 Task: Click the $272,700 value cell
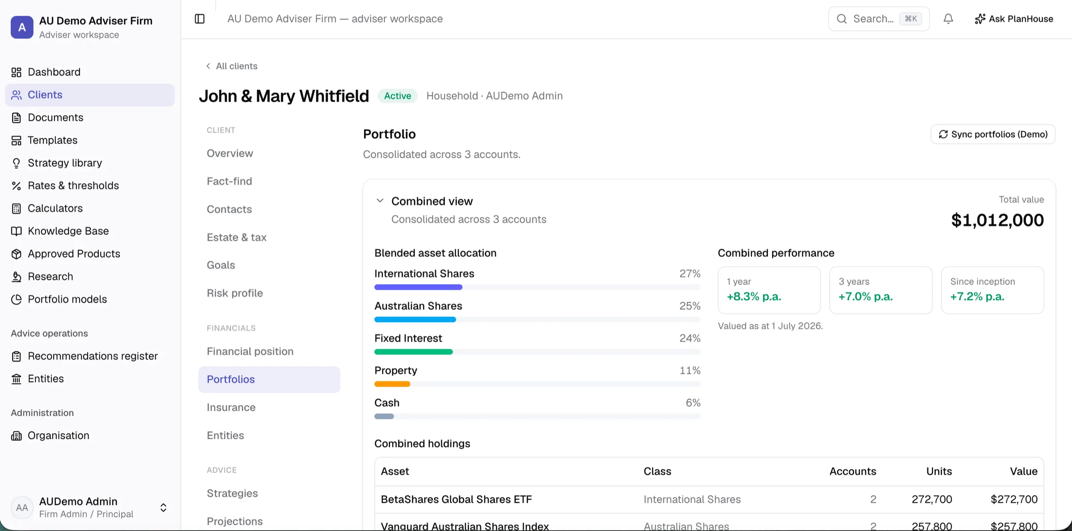(1014, 499)
